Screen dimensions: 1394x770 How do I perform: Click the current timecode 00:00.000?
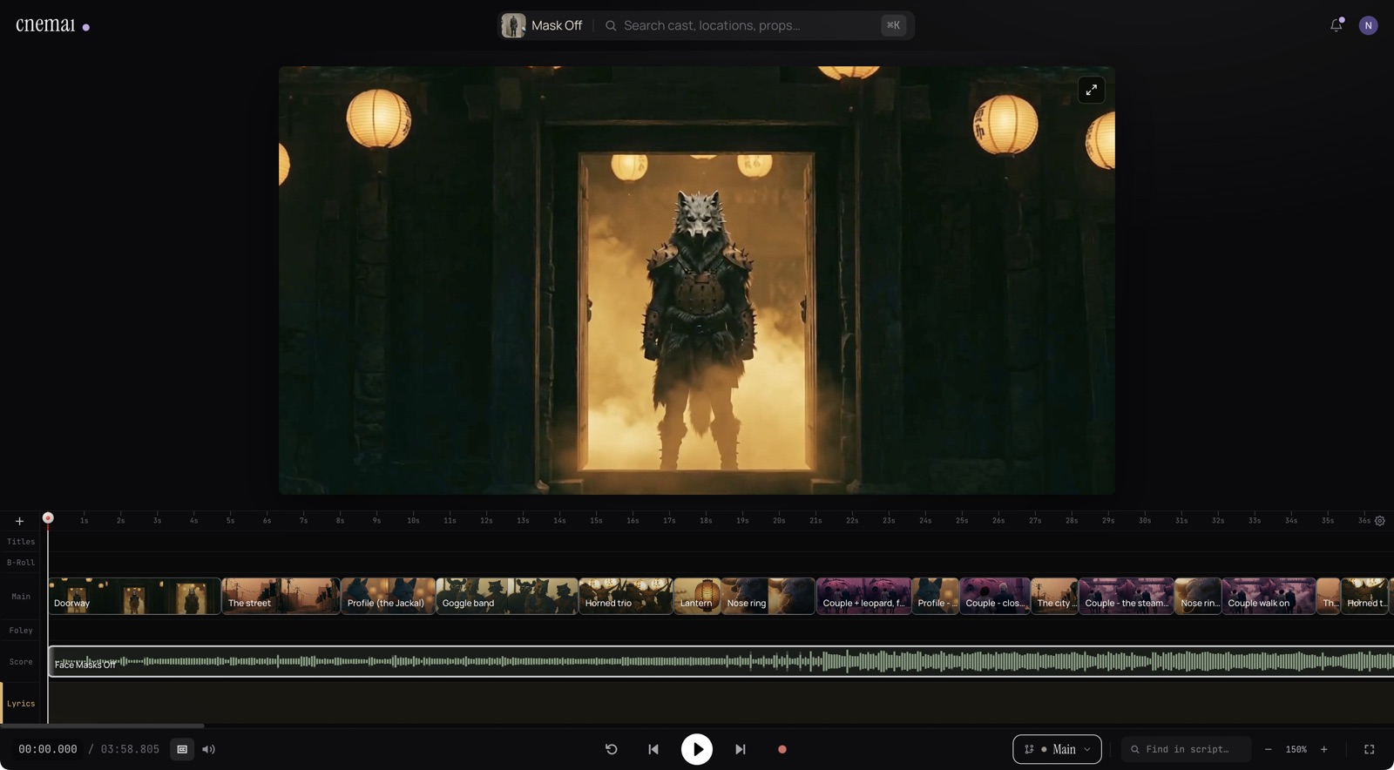[48, 749]
